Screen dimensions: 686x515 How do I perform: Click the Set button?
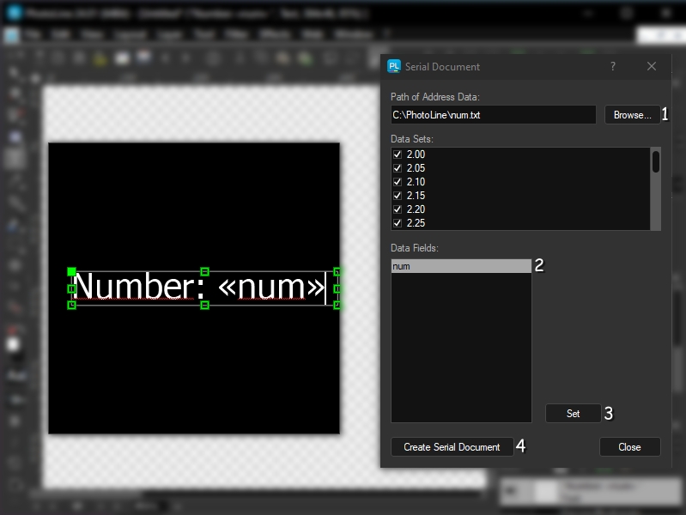[574, 414]
